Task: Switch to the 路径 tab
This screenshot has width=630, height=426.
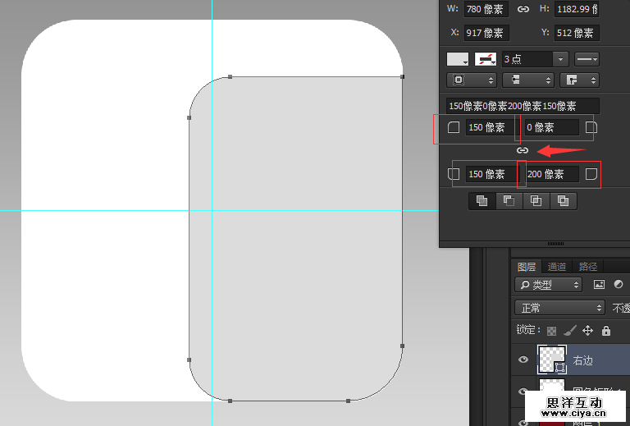Action: click(x=588, y=267)
